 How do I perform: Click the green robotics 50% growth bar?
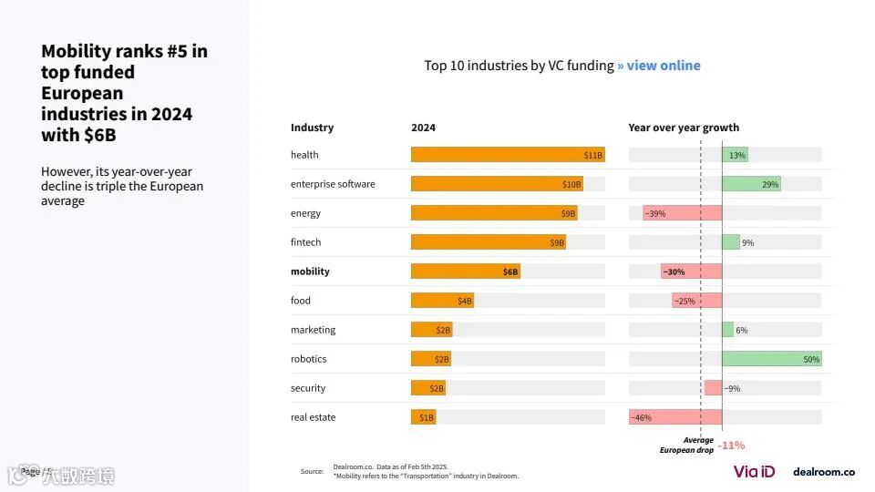771,359
